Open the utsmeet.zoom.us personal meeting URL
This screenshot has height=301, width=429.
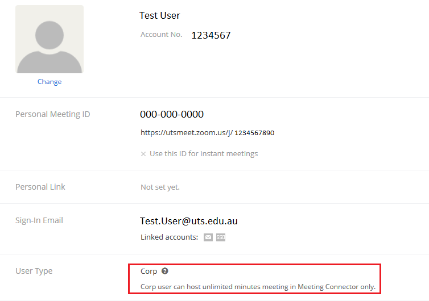[207, 133]
